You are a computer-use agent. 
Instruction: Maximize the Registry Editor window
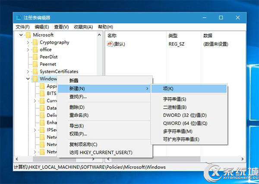221,18
